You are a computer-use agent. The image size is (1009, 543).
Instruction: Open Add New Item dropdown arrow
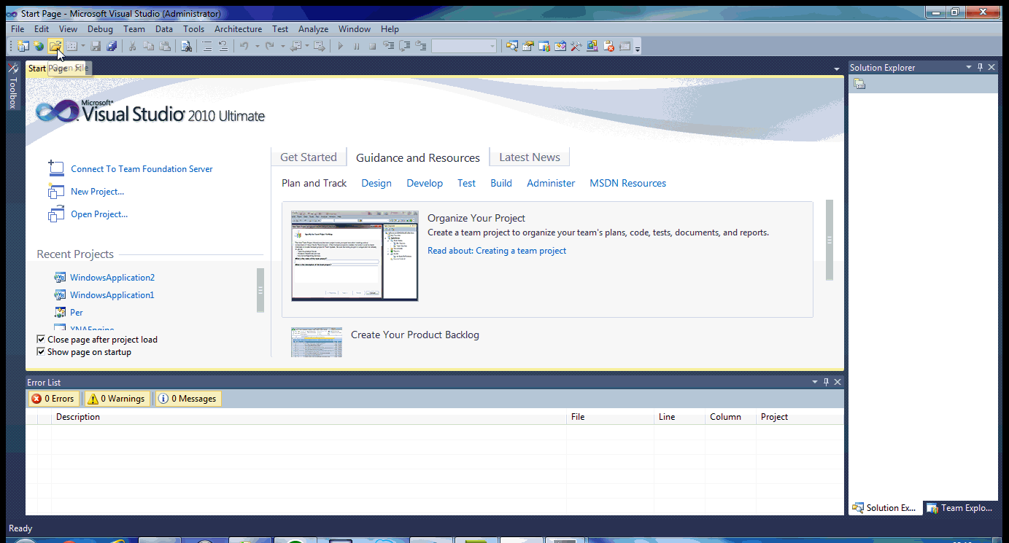[x=83, y=46]
